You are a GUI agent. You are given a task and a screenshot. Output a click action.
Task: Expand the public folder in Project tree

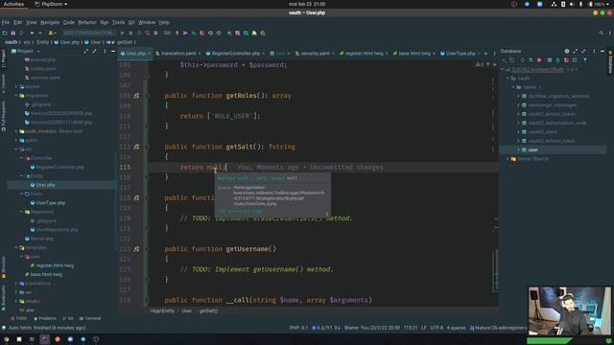point(16,140)
